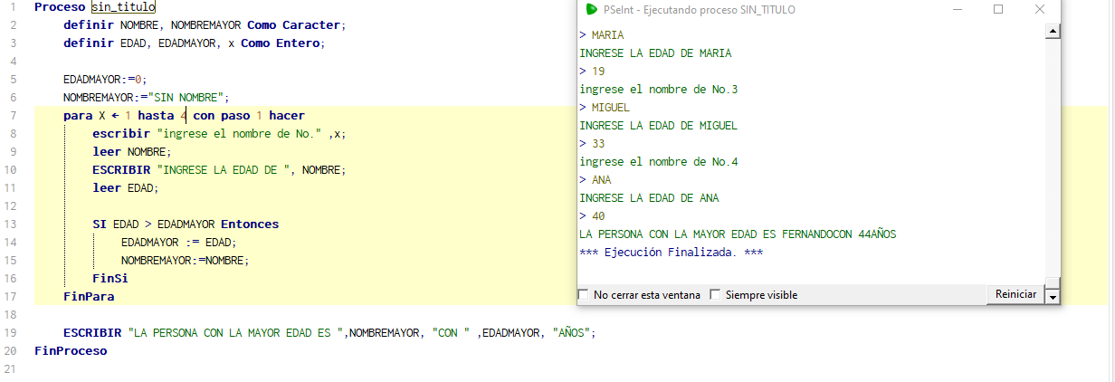Click line number 21 in the editor gutter
This screenshot has width=1115, height=382.
point(12,368)
